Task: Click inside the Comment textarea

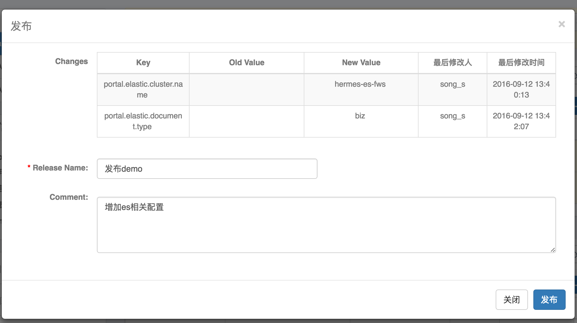Action: [x=326, y=224]
